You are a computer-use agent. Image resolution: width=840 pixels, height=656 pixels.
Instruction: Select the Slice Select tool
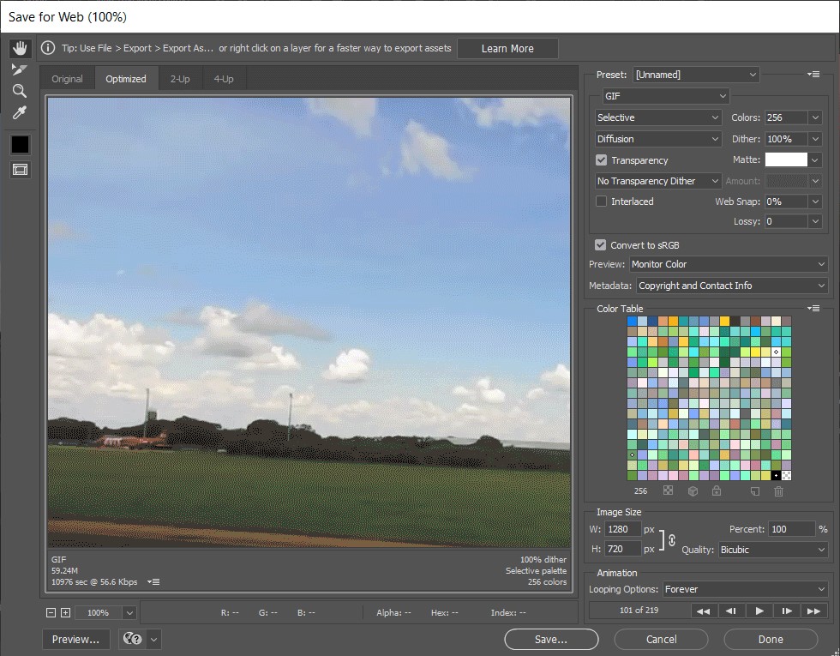20,69
